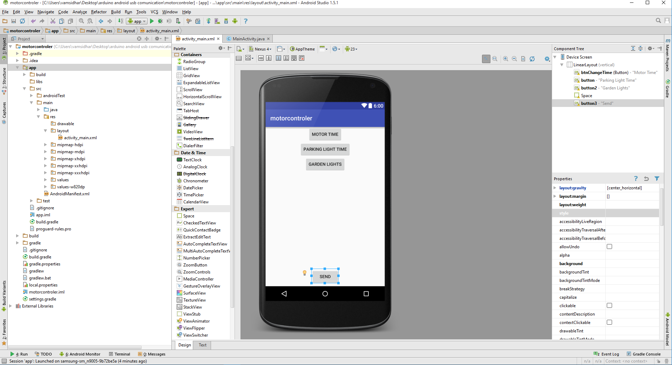
Task: Click the restore default value icon in Properties
Action: [646, 178]
